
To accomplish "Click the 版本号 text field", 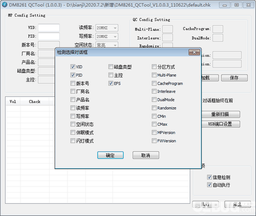I will (49, 45).
